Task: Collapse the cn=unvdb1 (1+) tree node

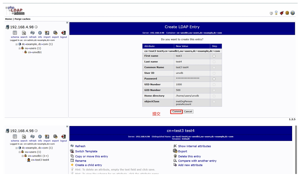Action: [x=23, y=156]
